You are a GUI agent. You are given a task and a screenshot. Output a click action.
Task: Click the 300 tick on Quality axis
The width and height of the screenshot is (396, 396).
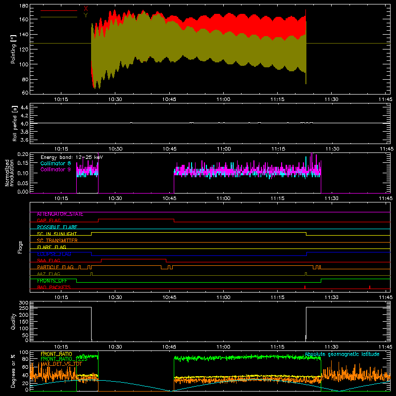click(x=23, y=303)
